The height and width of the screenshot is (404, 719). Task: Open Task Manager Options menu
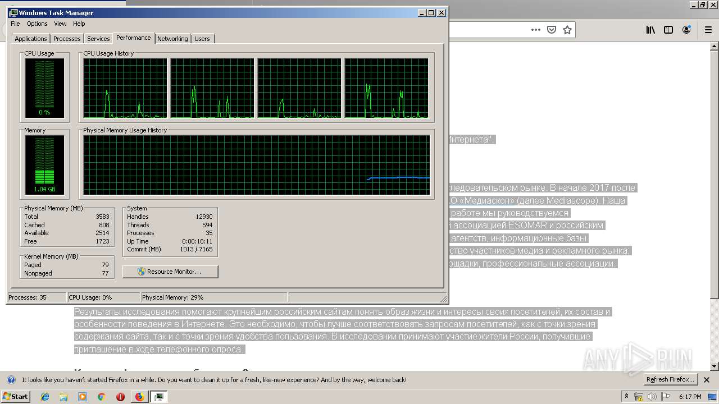(37, 24)
